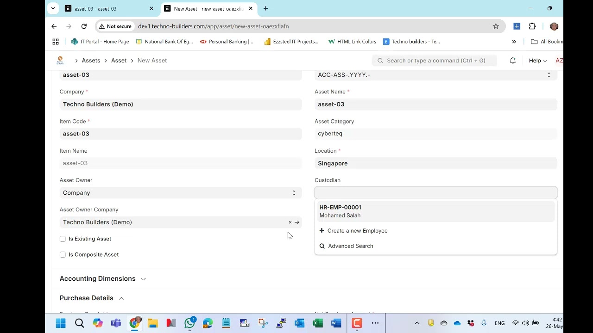593x333 pixels.
Task: Open the OneDrive cloud tray icon
Action: (457, 323)
